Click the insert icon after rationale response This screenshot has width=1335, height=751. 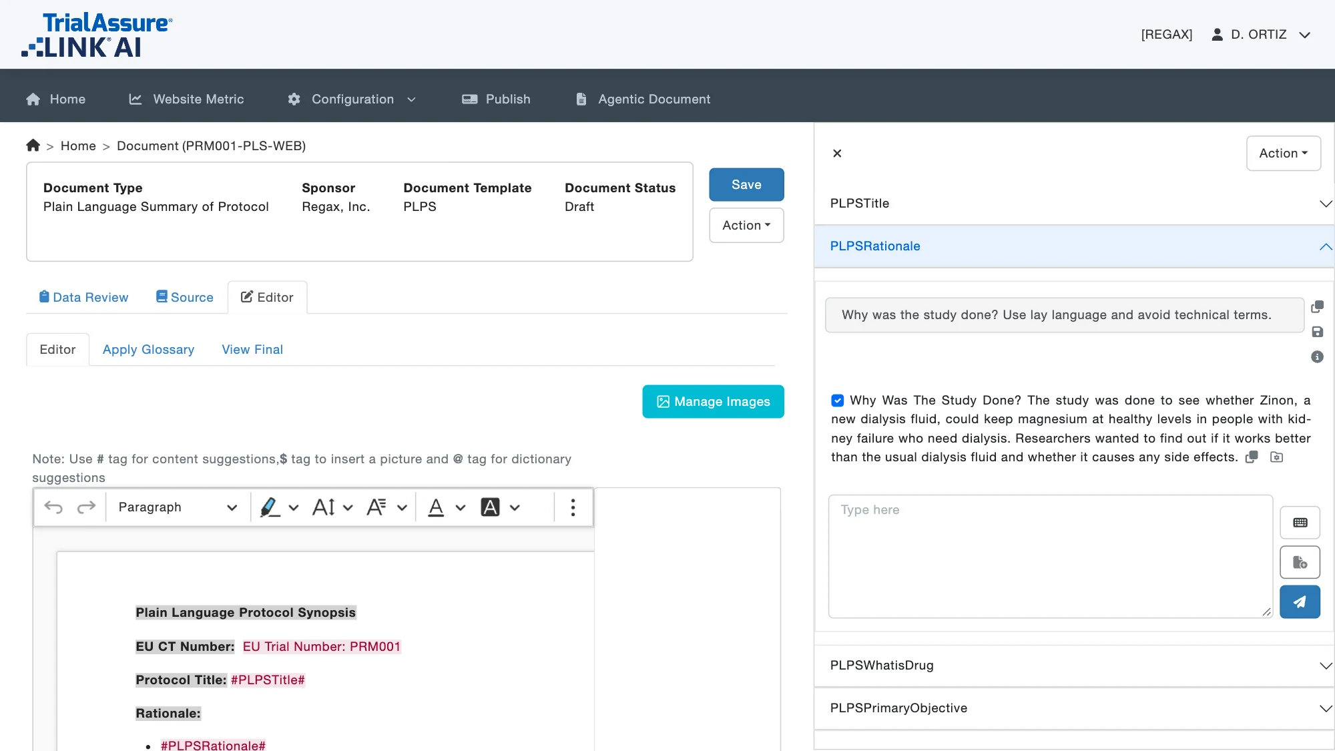point(1276,457)
